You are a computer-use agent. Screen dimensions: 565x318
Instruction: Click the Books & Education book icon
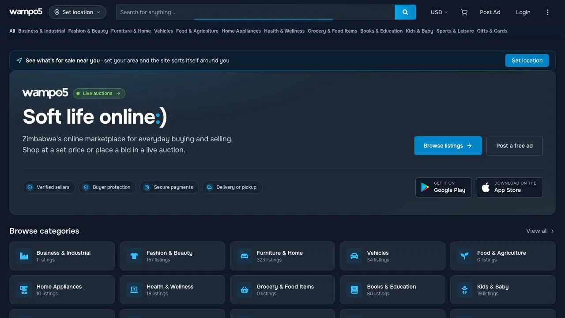354,290
